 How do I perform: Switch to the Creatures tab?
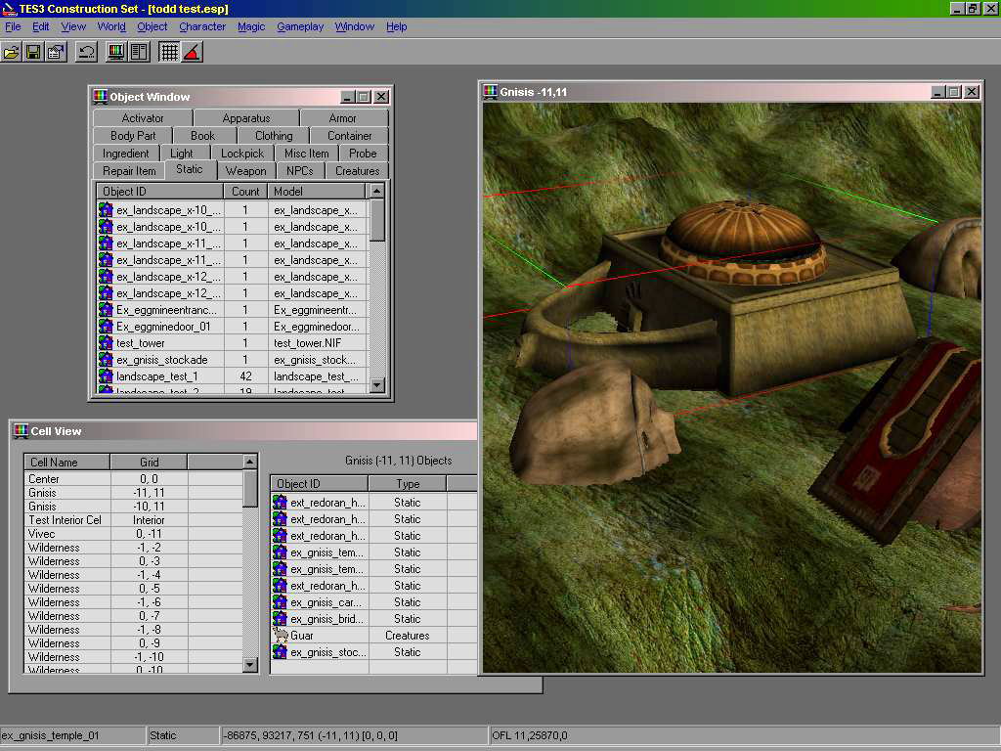tap(357, 171)
